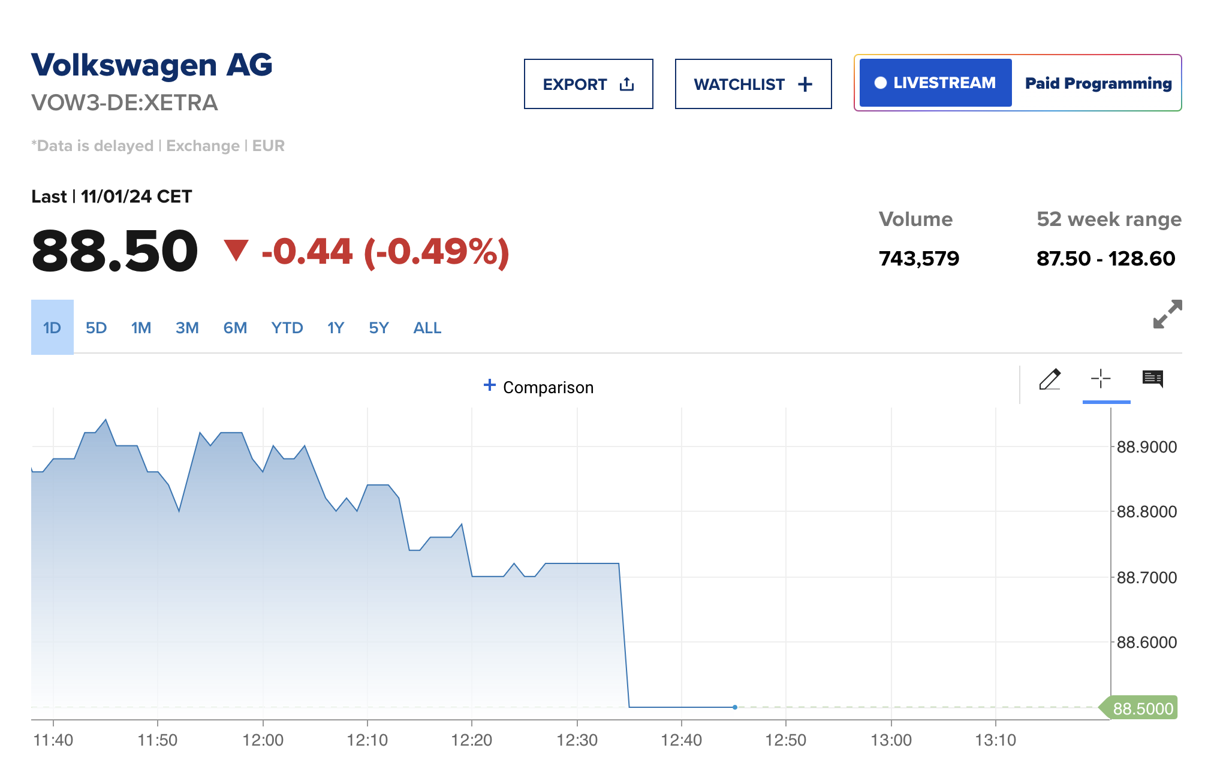Image resolution: width=1205 pixels, height=766 pixels.
Task: Toggle the crosshair tool
Action: (1101, 379)
